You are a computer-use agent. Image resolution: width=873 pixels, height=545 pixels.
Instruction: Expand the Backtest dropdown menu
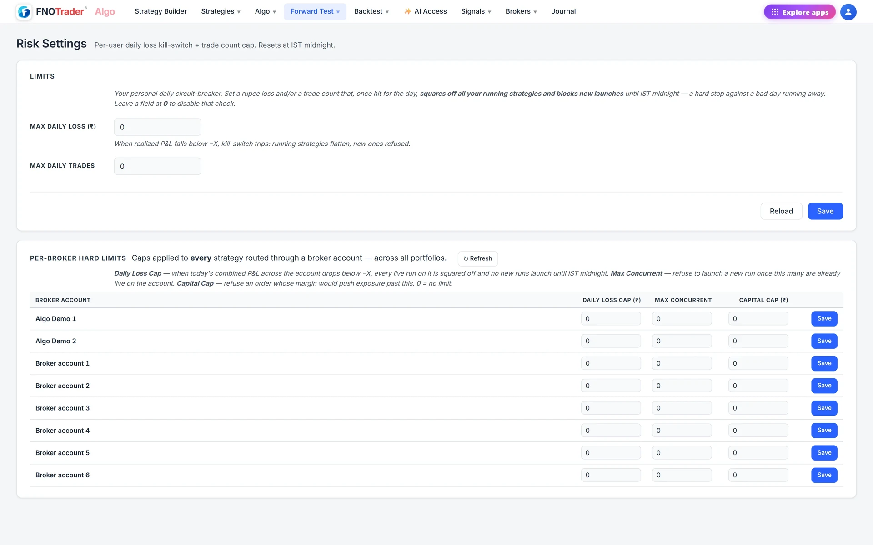[x=371, y=11]
